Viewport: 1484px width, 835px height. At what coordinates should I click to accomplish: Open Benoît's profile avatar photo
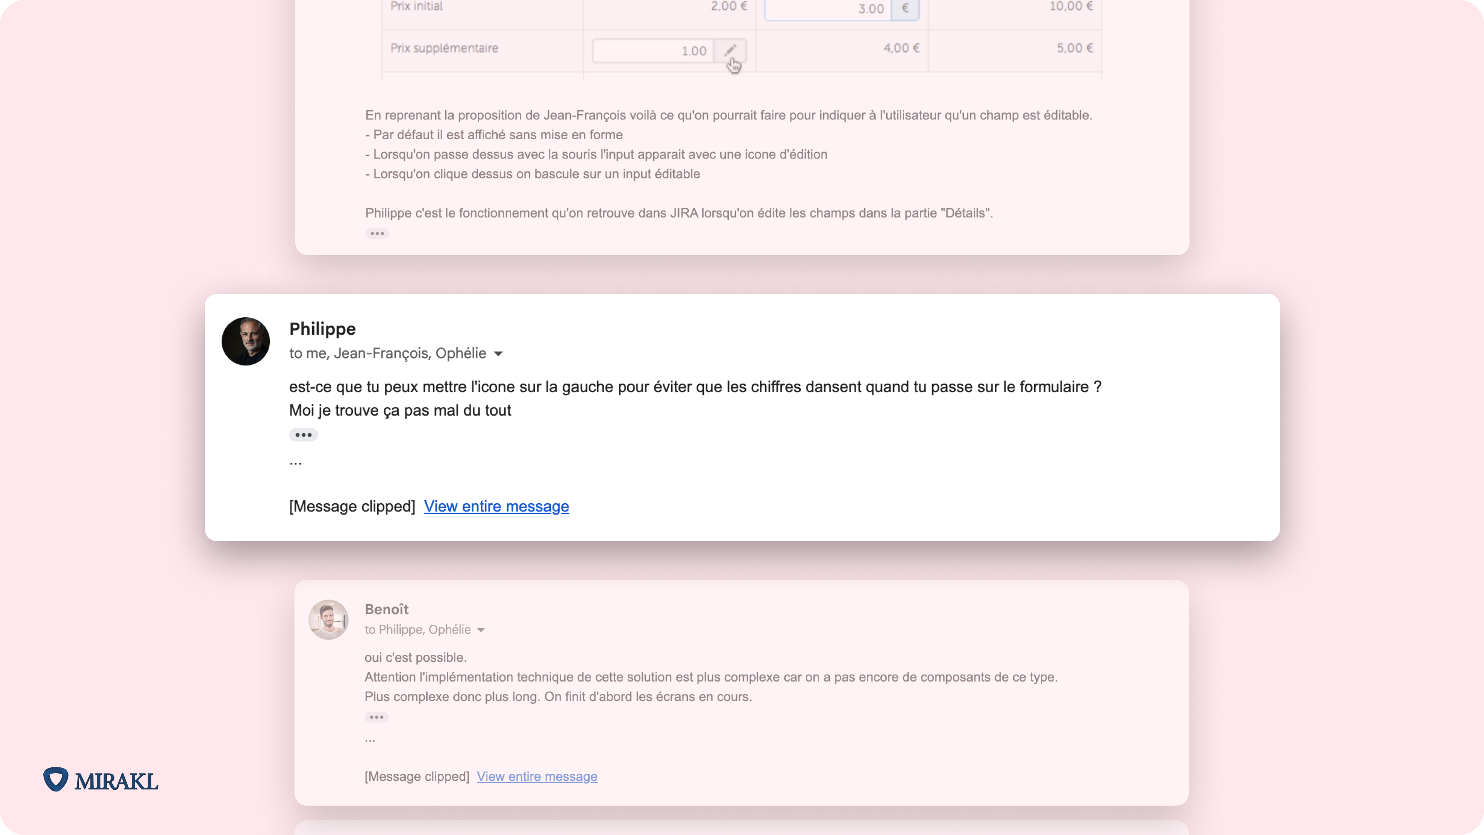tap(328, 619)
